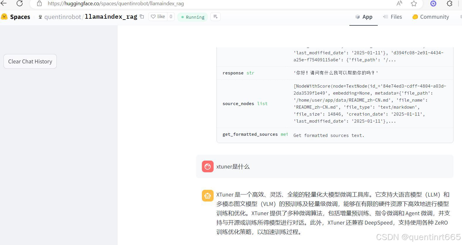Open quentinrobot profile link

pyautogui.click(x=63, y=17)
